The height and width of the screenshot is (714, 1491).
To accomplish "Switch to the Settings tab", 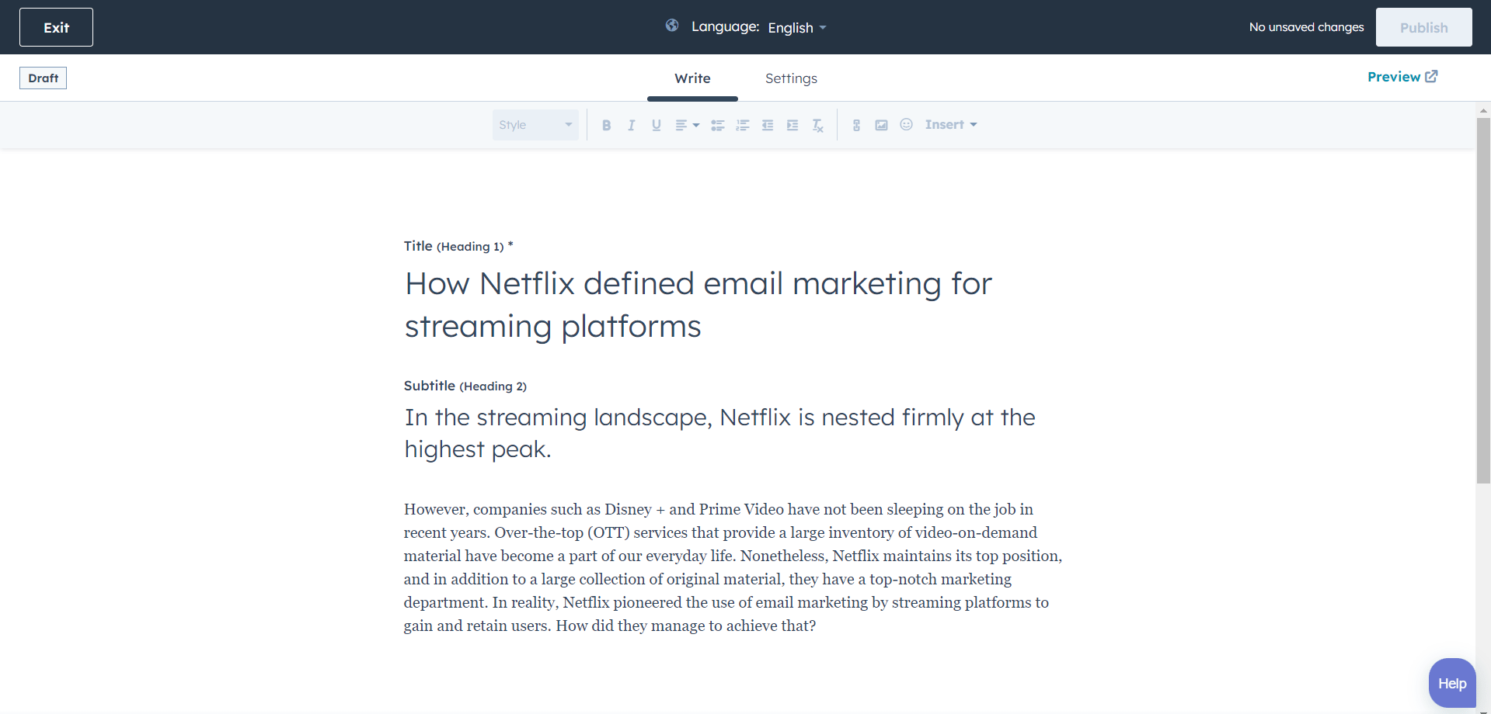I will point(791,78).
